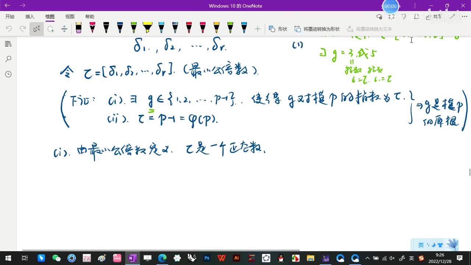Select the green pen beside the yellow highlighter
Screen dimensions: 471x265
click(134, 28)
